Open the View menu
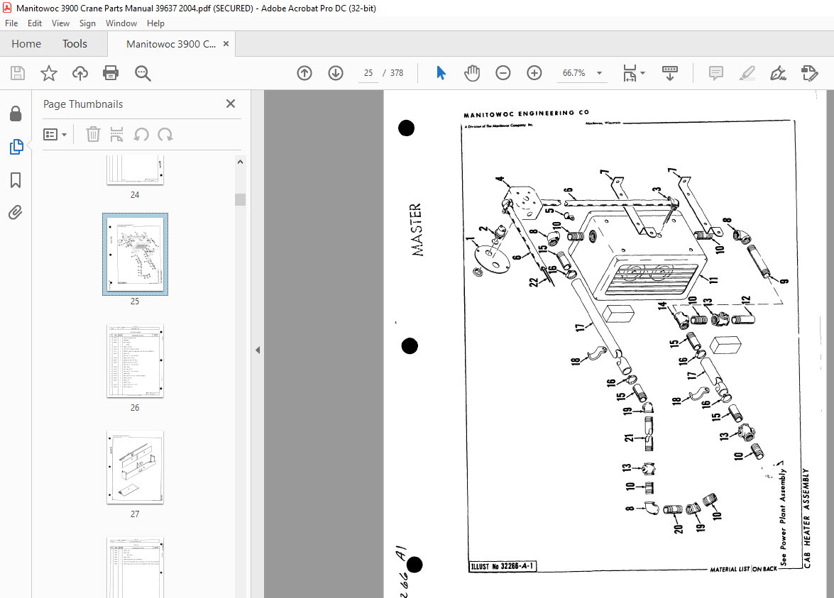 pos(60,23)
